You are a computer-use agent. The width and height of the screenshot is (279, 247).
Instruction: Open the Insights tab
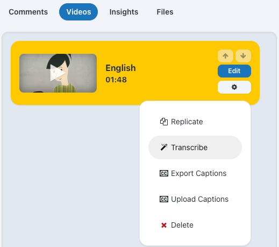(124, 12)
